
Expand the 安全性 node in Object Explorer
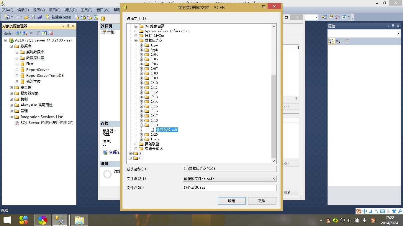(x=12, y=87)
